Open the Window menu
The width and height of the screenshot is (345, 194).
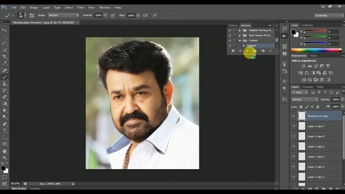tap(105, 8)
